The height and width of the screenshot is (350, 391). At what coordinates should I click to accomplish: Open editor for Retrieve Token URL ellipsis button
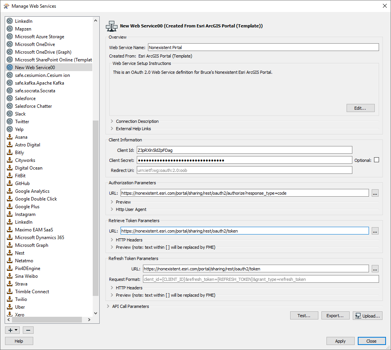pos(375,231)
